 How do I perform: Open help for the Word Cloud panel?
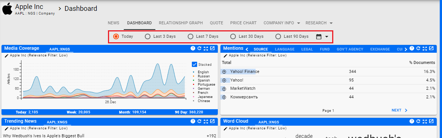point(412,121)
